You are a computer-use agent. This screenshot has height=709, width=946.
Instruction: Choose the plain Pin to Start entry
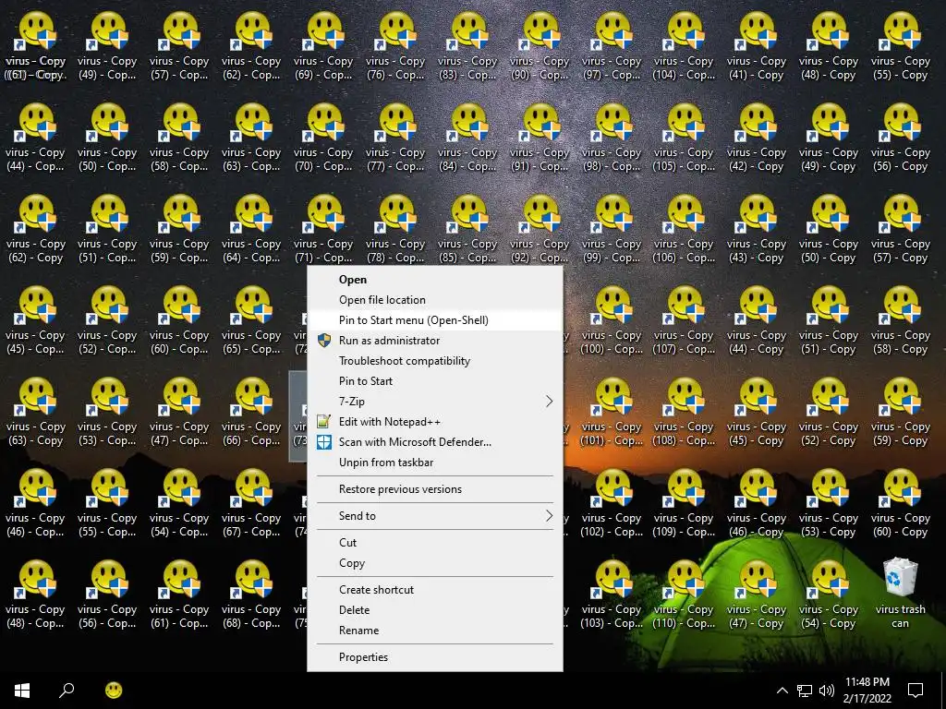point(435,381)
